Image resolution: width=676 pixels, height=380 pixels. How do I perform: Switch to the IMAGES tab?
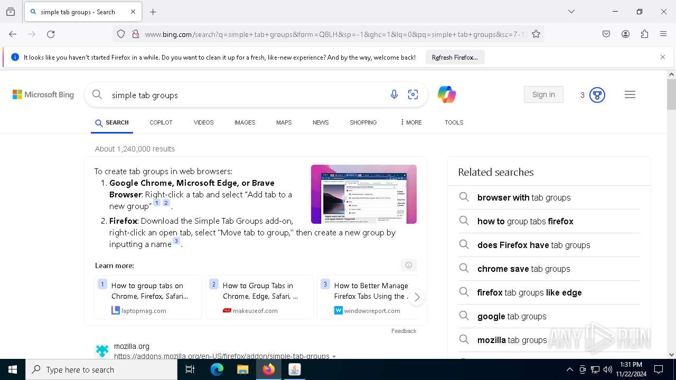click(245, 122)
